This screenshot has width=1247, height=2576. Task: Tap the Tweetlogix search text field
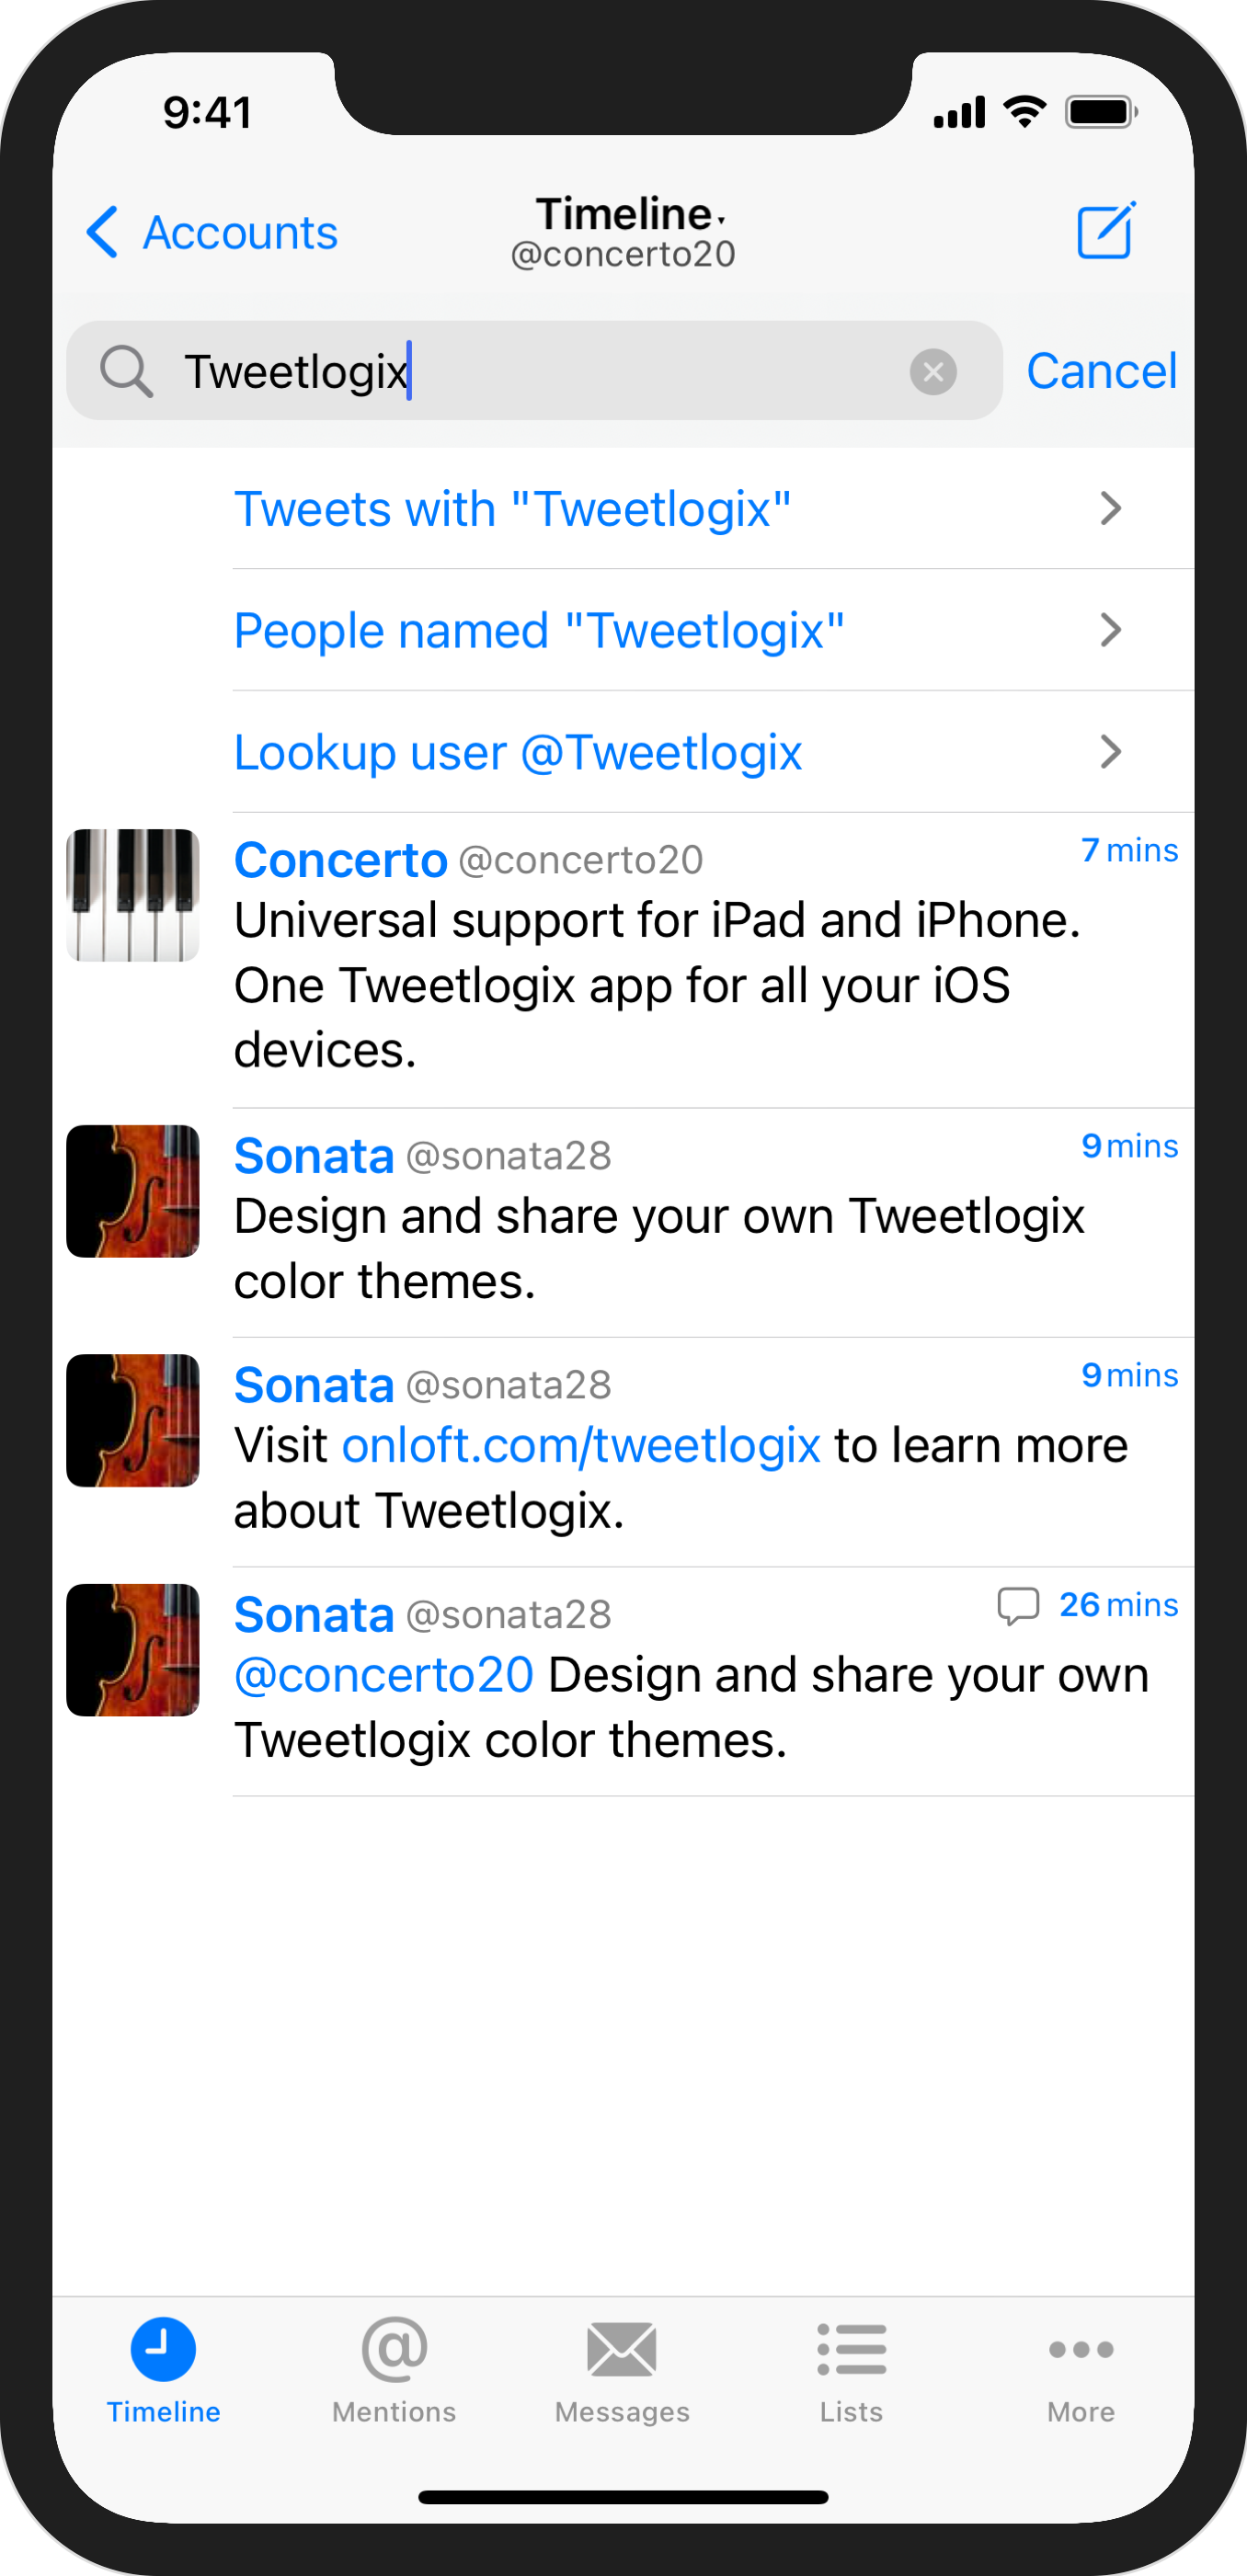[x=540, y=372]
